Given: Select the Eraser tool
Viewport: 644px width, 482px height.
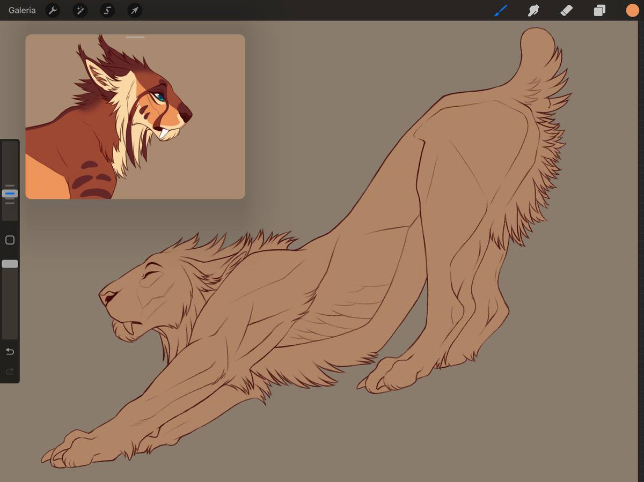Looking at the screenshot, I should [567, 10].
